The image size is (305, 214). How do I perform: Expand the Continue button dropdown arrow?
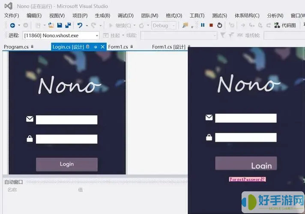point(135,25)
